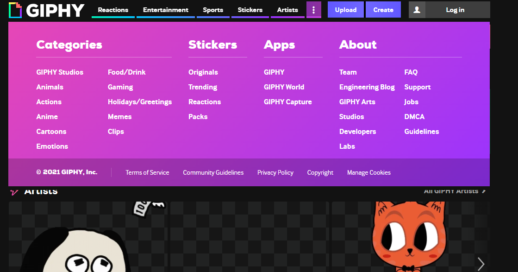
Task: Click the About column heading
Action: click(358, 44)
